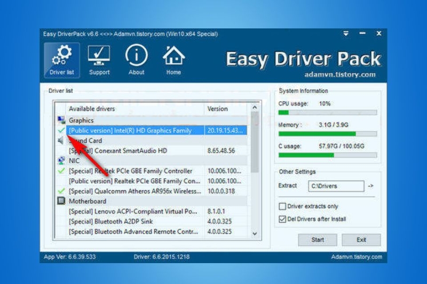
Task: Select the Sound Card category row
Action: tap(151, 141)
